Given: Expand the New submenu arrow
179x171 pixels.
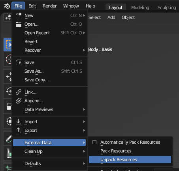Looking at the screenshot, I should [x=84, y=15].
